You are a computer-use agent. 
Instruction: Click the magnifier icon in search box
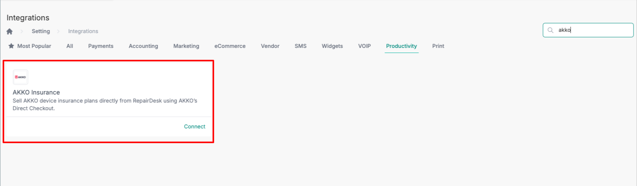point(550,30)
